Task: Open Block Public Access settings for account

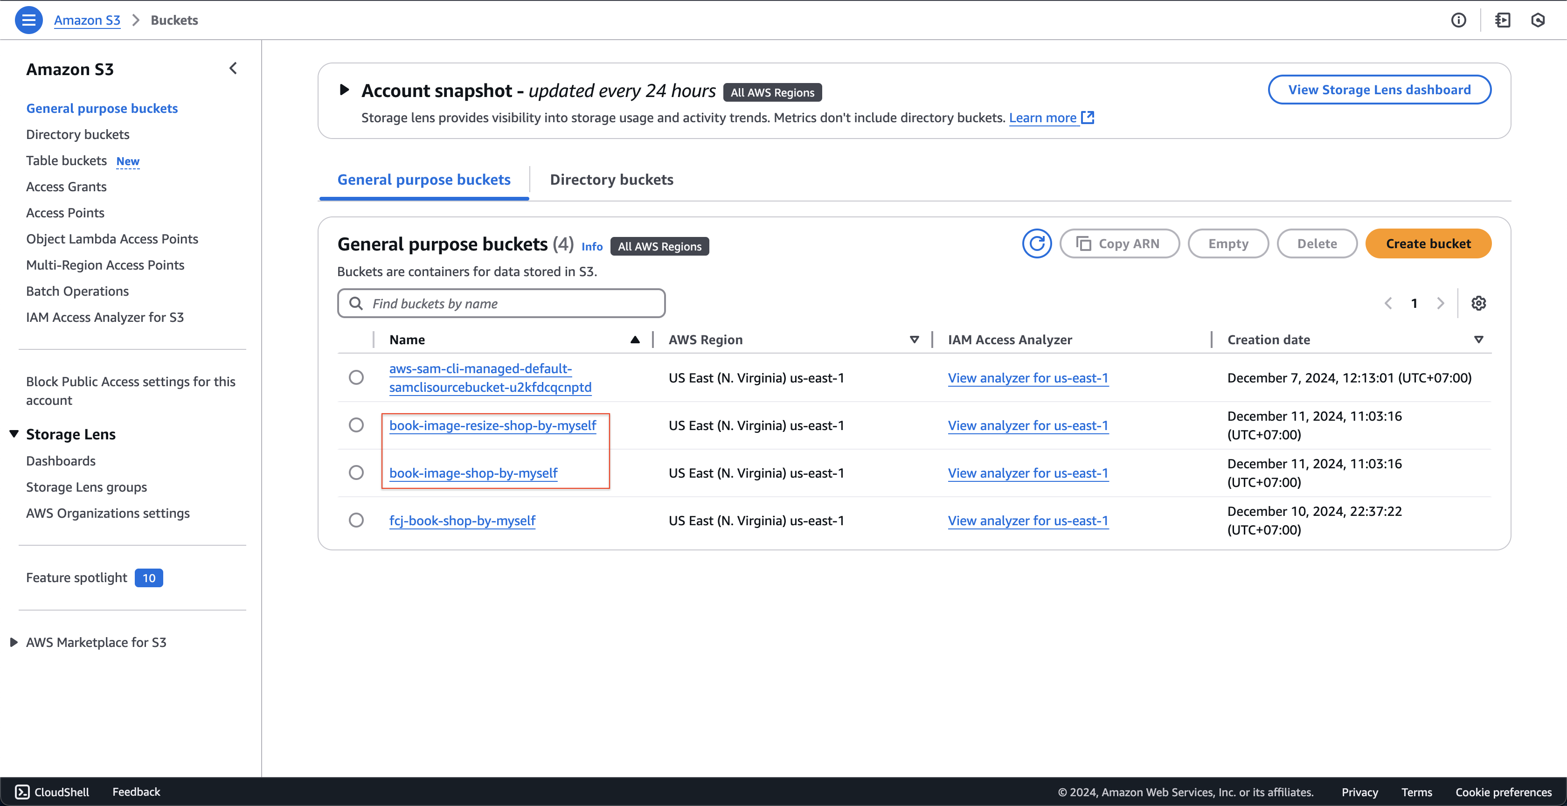Action: click(x=131, y=390)
